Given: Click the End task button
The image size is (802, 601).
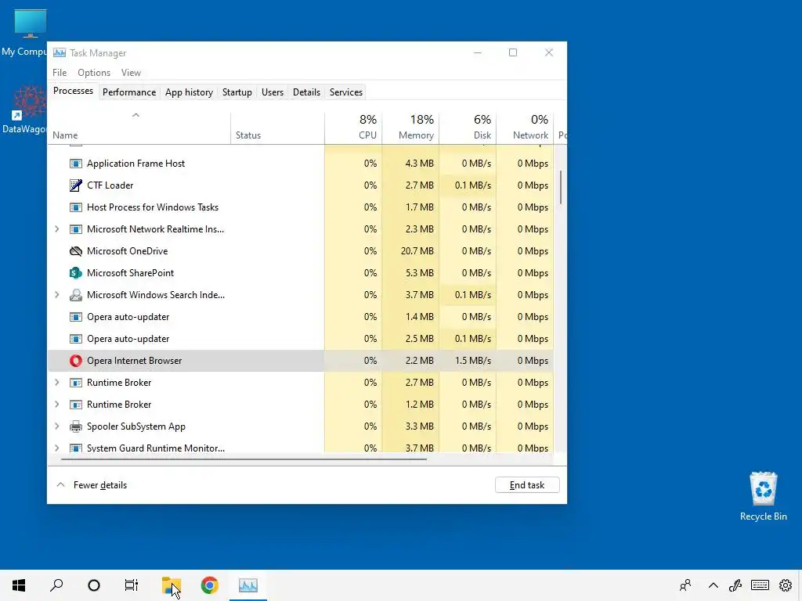Looking at the screenshot, I should [527, 485].
